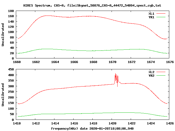Click the 180 y-axis tick label
The image size is (175, 131).
click(11, 11)
